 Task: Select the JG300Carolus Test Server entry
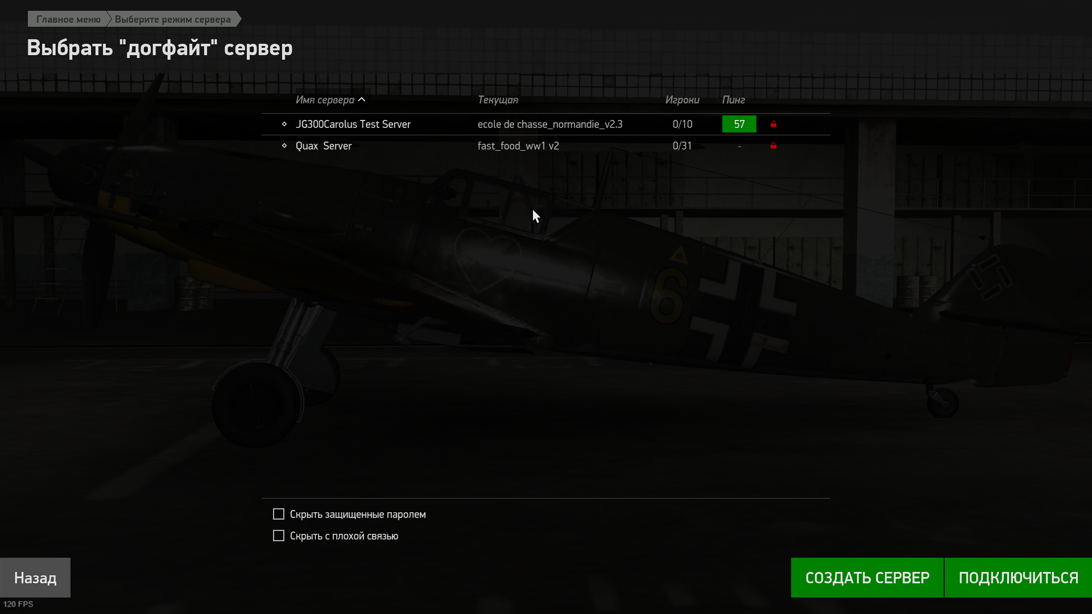click(x=546, y=124)
